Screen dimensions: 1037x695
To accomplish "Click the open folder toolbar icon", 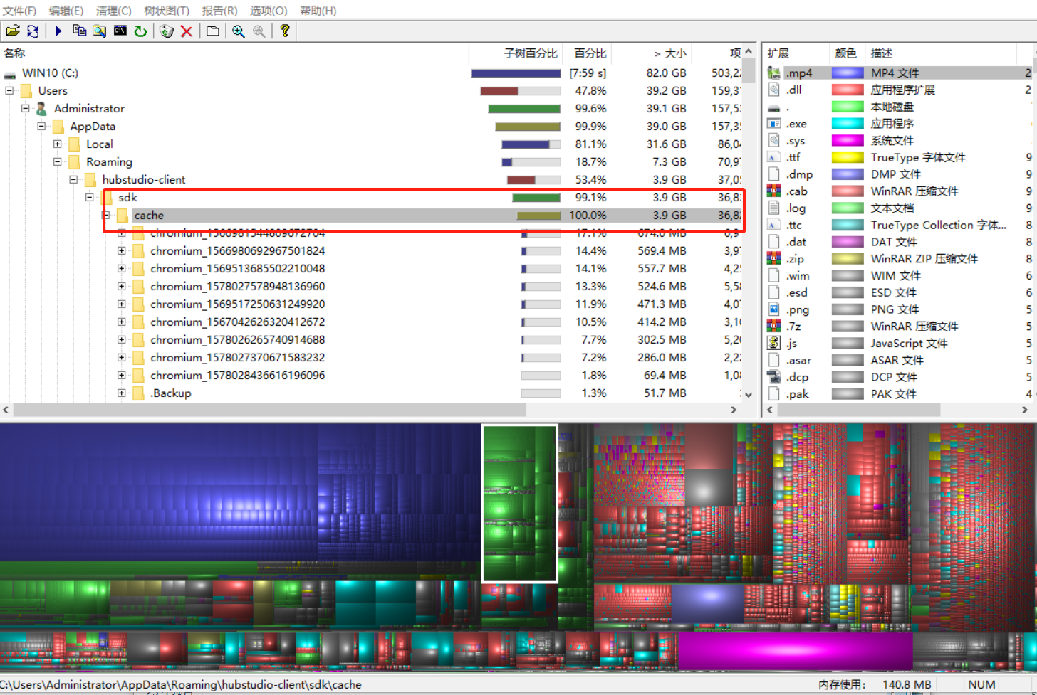I will [13, 31].
